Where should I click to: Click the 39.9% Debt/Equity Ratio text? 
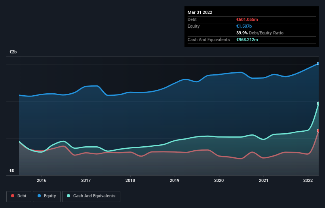pos(260,33)
